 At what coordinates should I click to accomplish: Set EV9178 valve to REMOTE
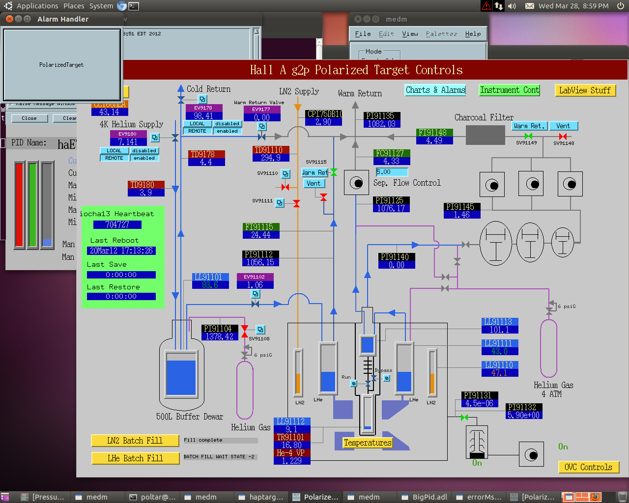(197, 131)
